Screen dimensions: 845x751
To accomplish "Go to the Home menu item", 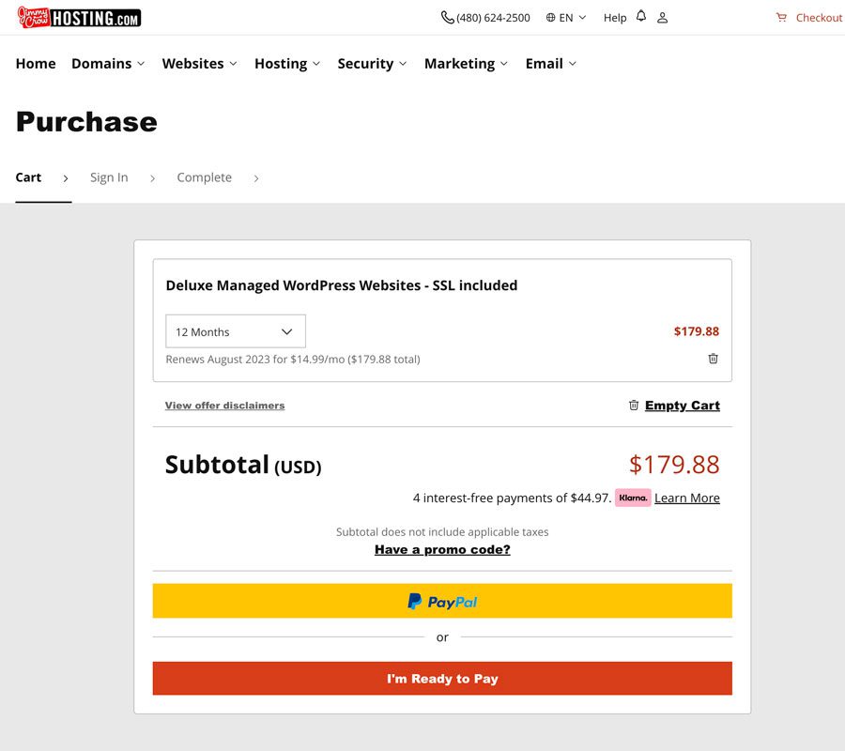I will (x=36, y=64).
